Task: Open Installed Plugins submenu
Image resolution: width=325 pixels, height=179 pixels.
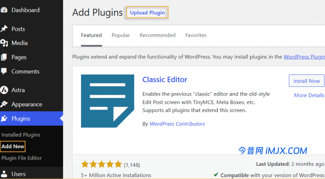Action: 21,135
